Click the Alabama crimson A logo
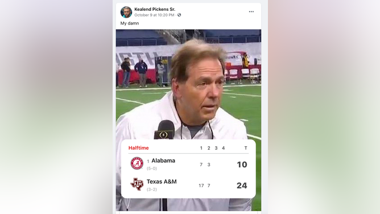The width and height of the screenshot is (380, 214). click(137, 163)
